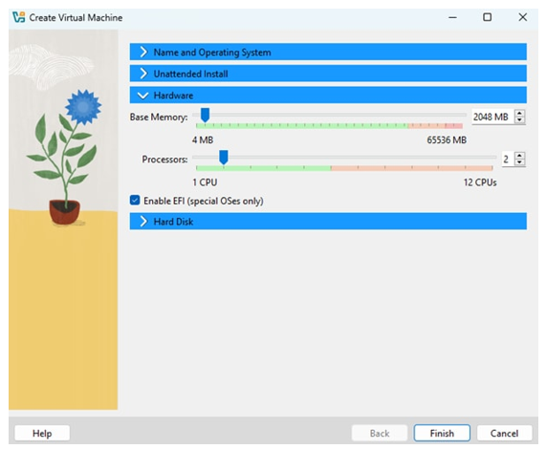Collapse the Hardware section
The width and height of the screenshot is (546, 449).
pos(328,96)
